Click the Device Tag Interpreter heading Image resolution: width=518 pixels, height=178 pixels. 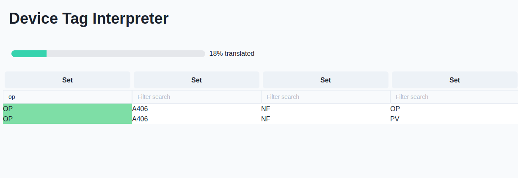click(x=89, y=19)
